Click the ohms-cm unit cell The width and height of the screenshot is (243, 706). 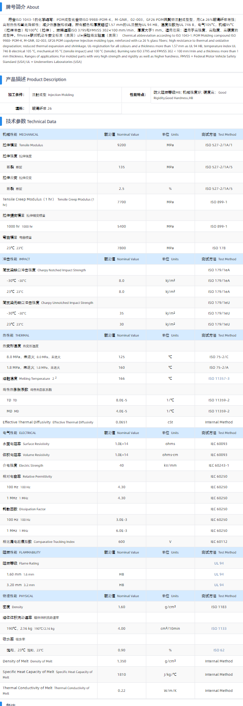click(x=170, y=455)
